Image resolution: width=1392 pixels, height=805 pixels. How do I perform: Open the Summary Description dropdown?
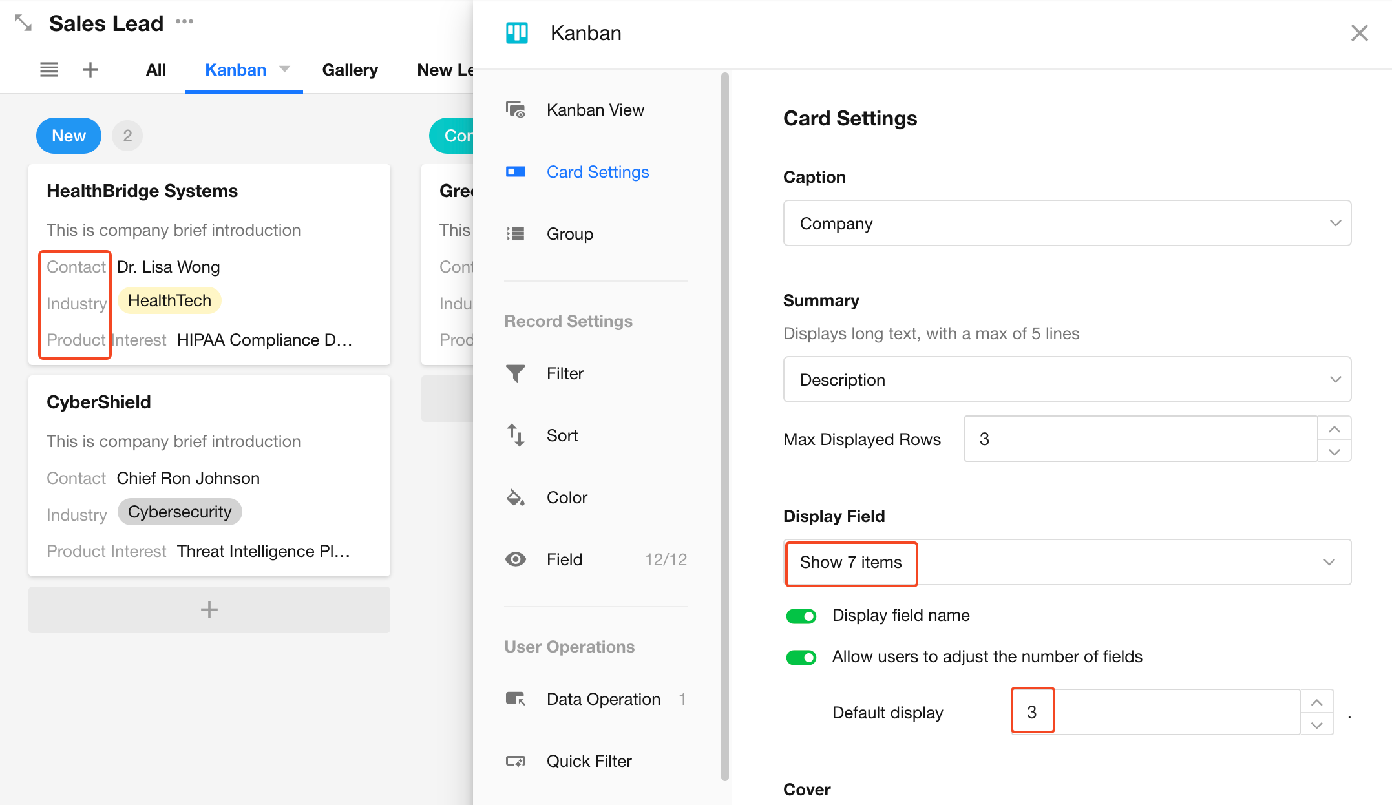pyautogui.click(x=1066, y=379)
